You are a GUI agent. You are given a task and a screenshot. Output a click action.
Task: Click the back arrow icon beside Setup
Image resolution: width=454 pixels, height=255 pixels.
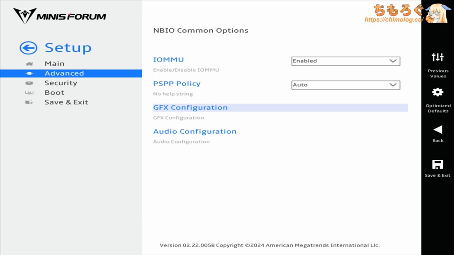point(28,48)
